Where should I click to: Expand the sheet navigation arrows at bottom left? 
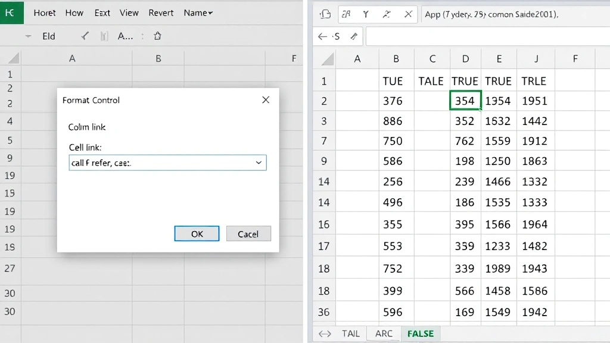coord(323,333)
